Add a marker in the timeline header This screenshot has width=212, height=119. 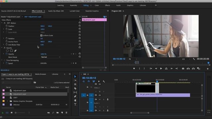[x=99, y=81]
